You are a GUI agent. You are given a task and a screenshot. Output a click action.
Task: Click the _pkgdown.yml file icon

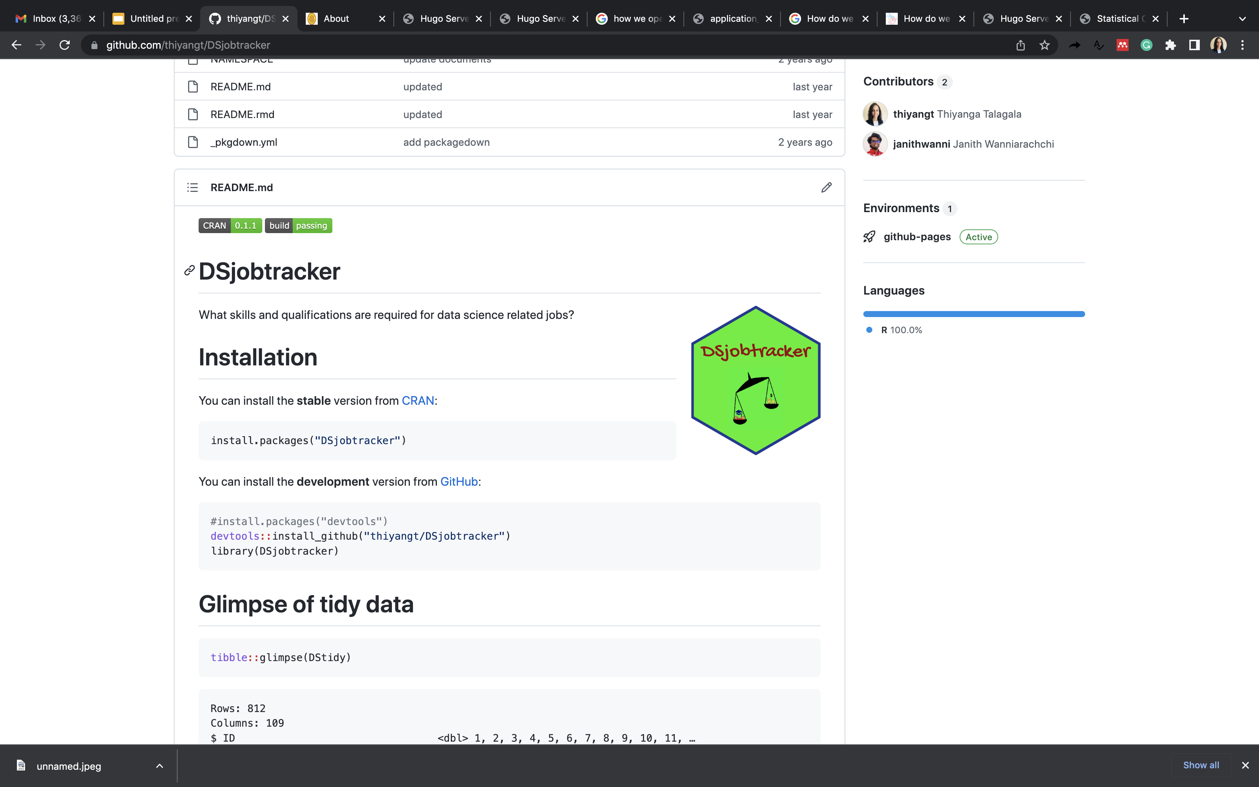(193, 142)
